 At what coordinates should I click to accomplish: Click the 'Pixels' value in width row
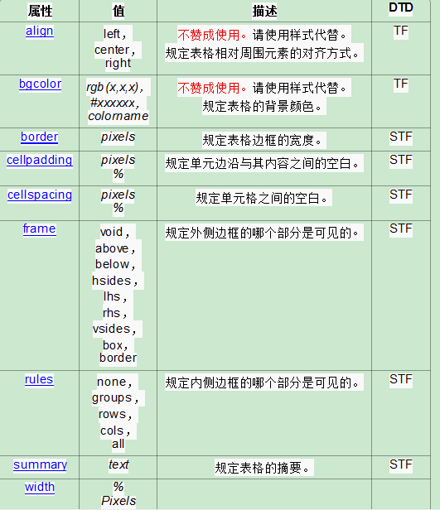point(118,501)
